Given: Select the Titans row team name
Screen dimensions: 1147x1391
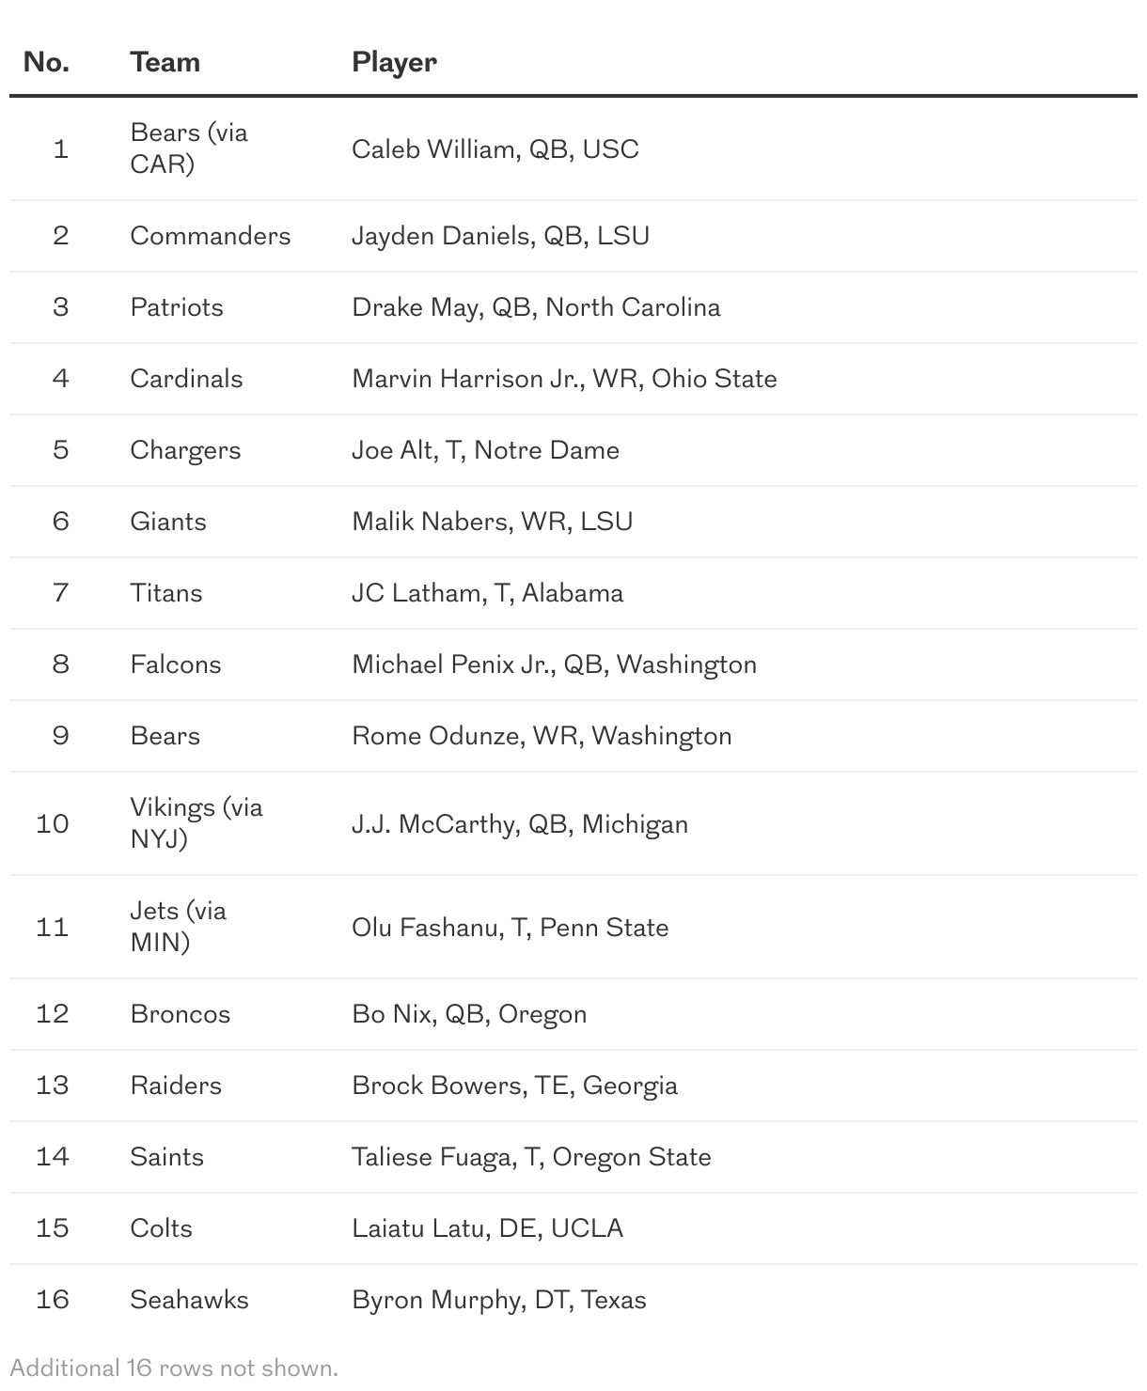Looking at the screenshot, I should [x=165, y=593].
